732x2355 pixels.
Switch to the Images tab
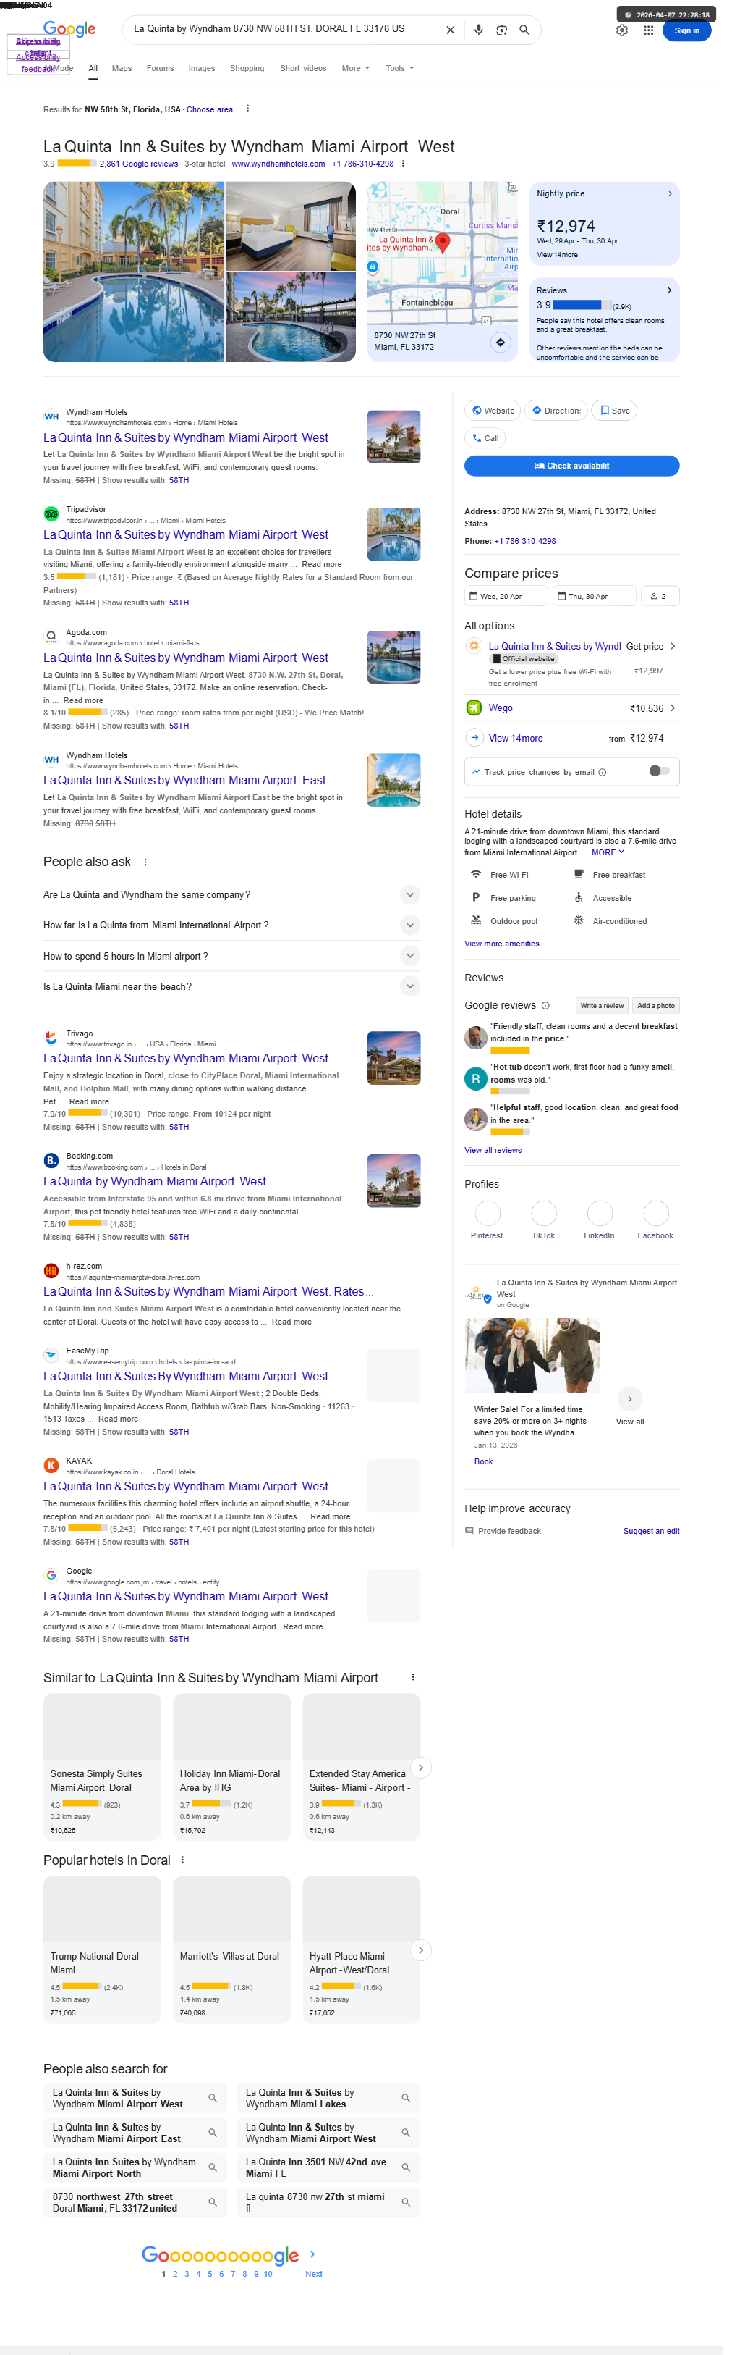click(202, 67)
